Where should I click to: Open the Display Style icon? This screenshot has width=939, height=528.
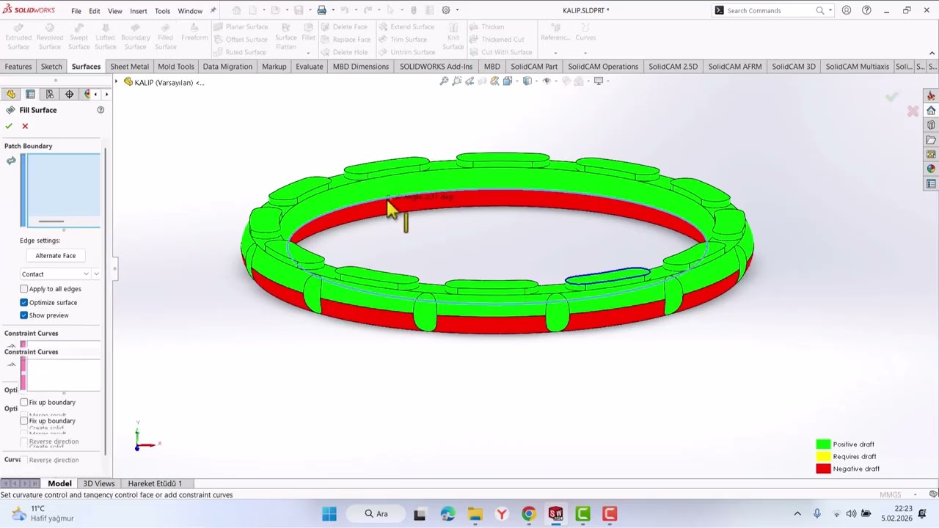[x=527, y=81]
